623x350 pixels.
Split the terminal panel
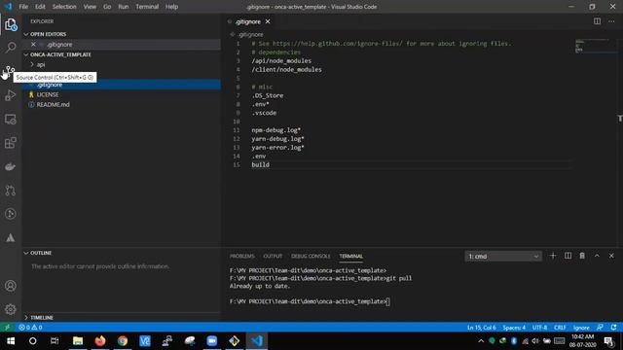pos(568,256)
